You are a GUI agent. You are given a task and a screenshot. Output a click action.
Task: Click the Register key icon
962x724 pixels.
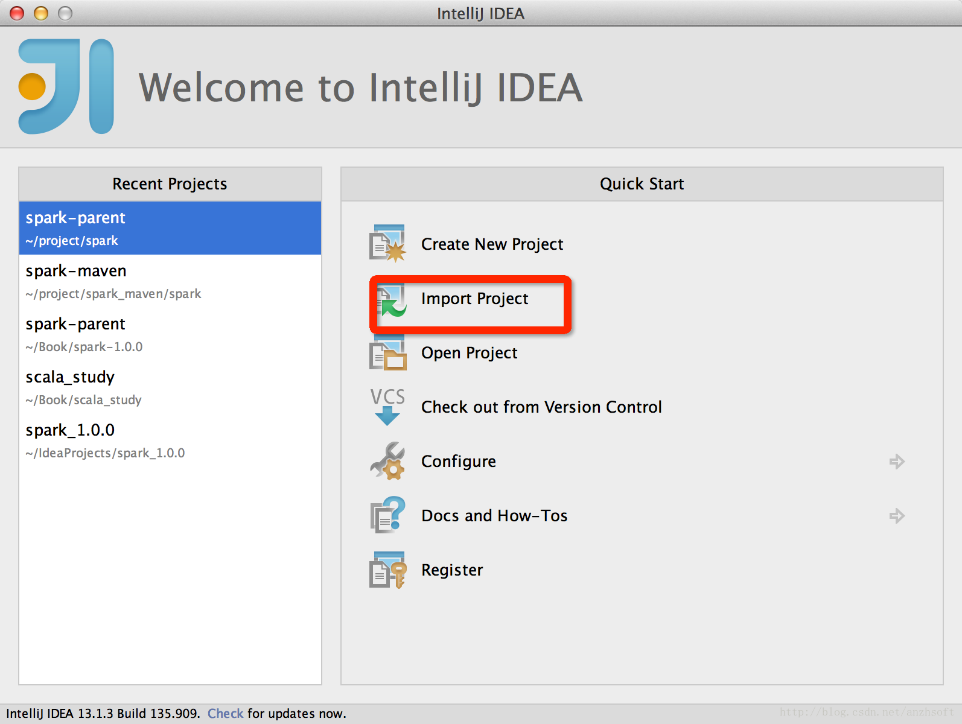[x=387, y=570]
